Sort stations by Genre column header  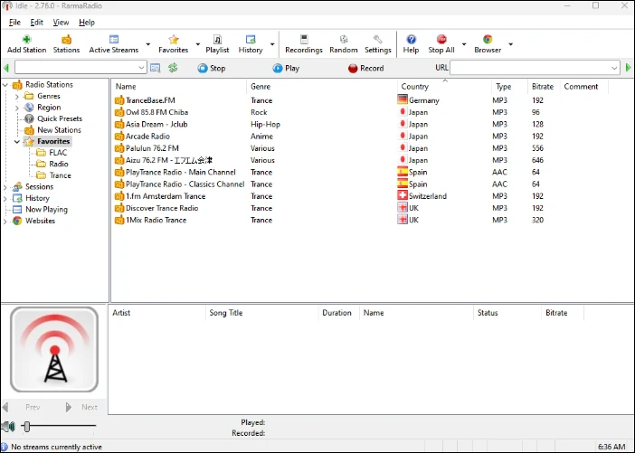point(321,87)
